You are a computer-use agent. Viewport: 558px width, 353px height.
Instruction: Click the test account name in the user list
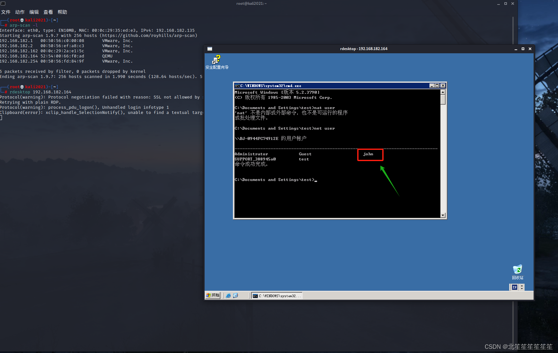click(x=304, y=159)
